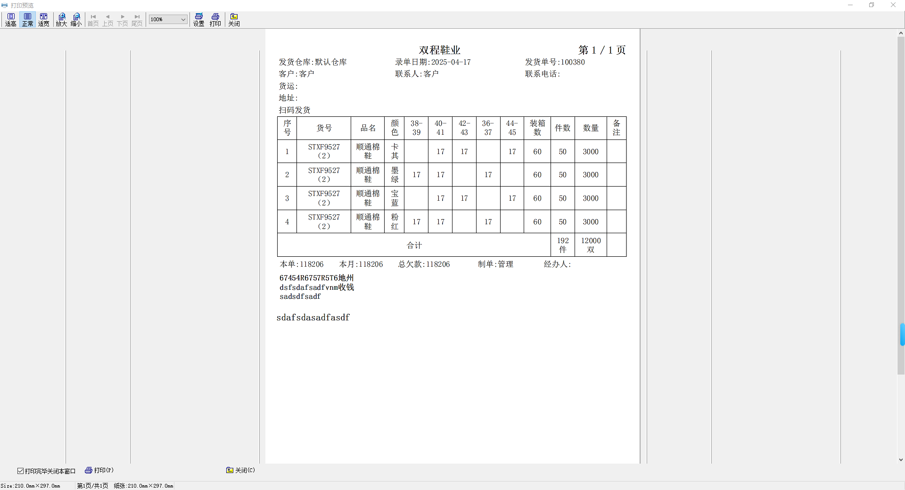905x490 pixels.
Task: Click the toolbar 关闭 close icon
Action: 234,20
